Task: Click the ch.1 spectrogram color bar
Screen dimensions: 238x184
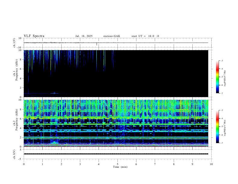Action: click(x=217, y=77)
